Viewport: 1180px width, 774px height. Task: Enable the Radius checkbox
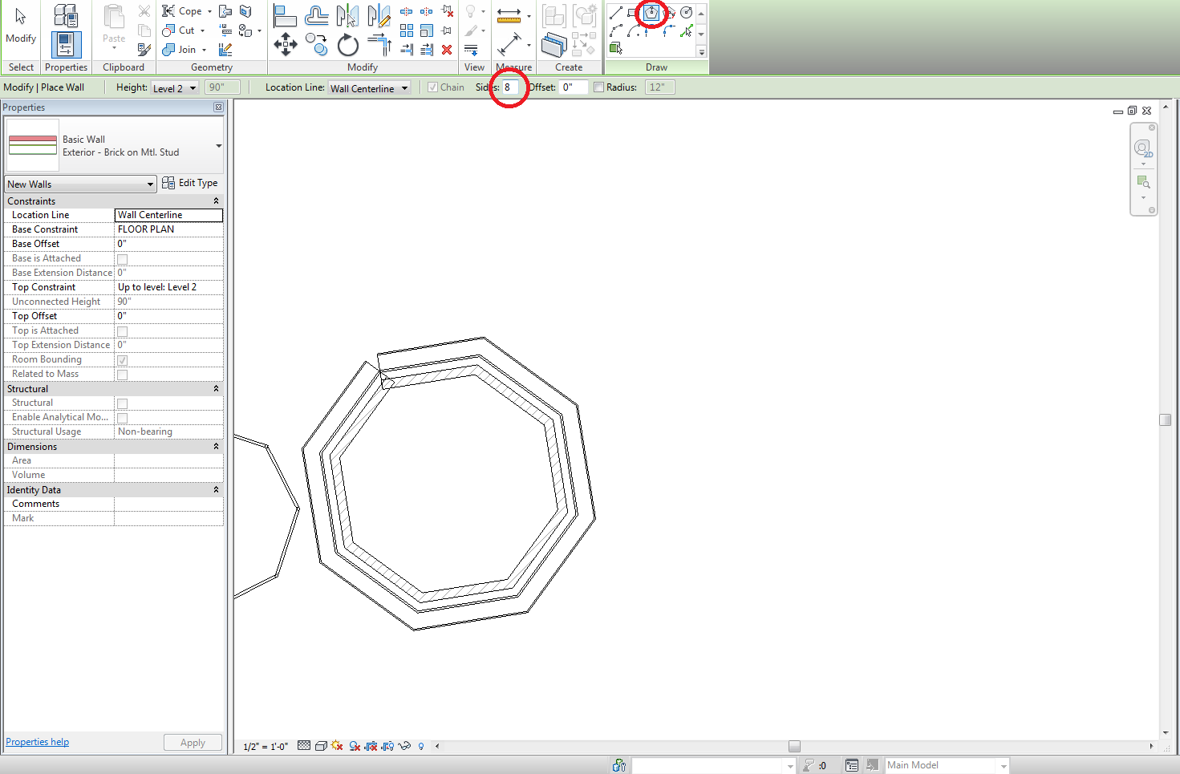click(x=598, y=87)
